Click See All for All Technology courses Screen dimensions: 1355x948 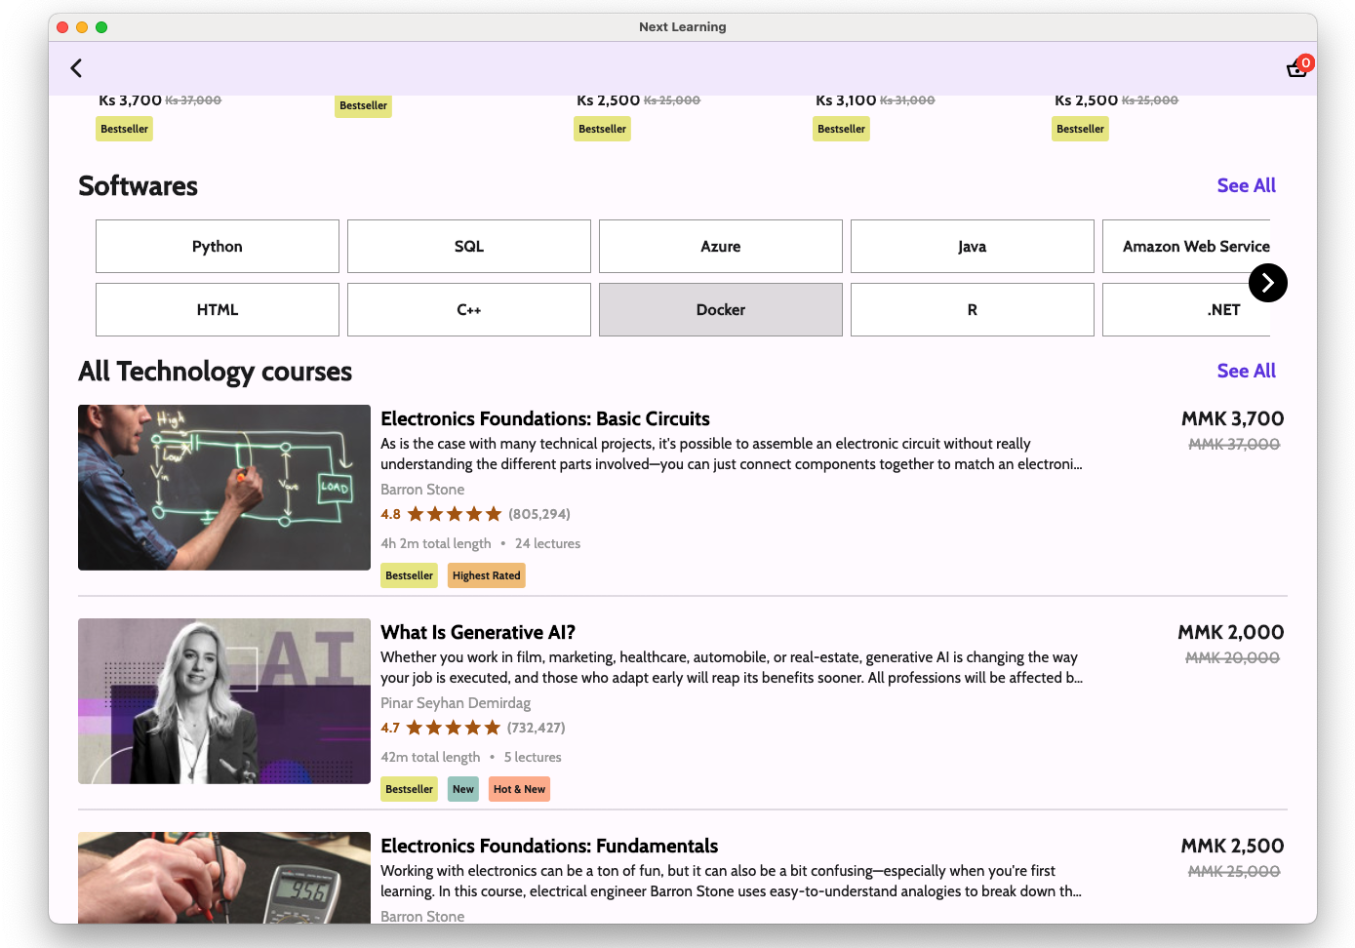(x=1246, y=371)
